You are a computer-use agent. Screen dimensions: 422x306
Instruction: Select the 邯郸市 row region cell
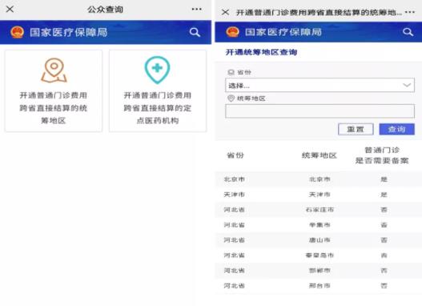[x=320, y=271]
